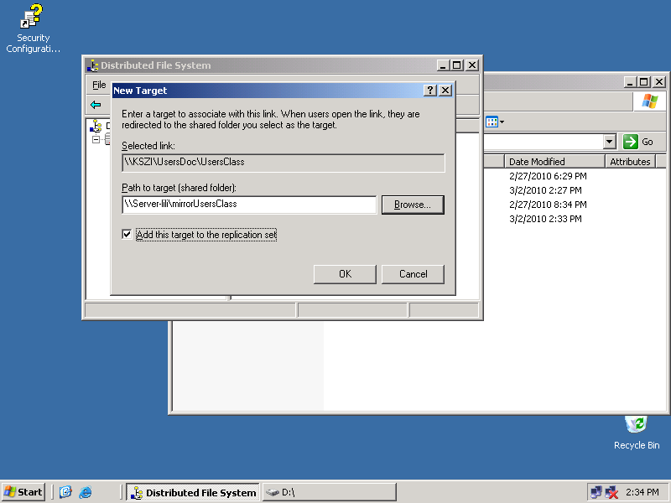Open the Views dropdown in D:\ window
This screenshot has height=503, width=671.
click(495, 122)
